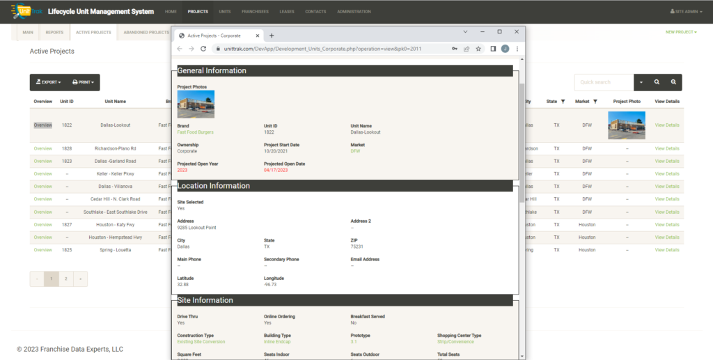Viewport: 713px width, 360px height.
Task: Filter the State column
Action: pyautogui.click(x=563, y=102)
